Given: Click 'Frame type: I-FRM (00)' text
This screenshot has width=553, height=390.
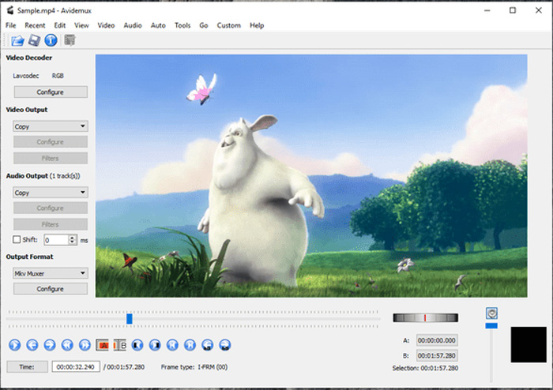Looking at the screenshot, I should pyautogui.click(x=194, y=367).
